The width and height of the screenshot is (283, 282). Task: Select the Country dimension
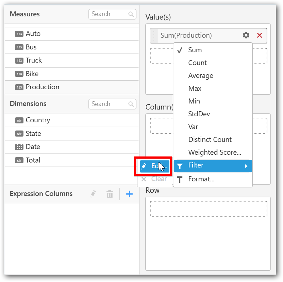(38, 120)
